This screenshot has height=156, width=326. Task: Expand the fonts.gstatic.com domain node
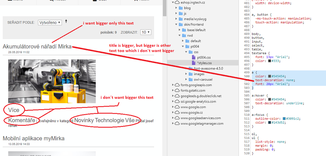point(173,90)
